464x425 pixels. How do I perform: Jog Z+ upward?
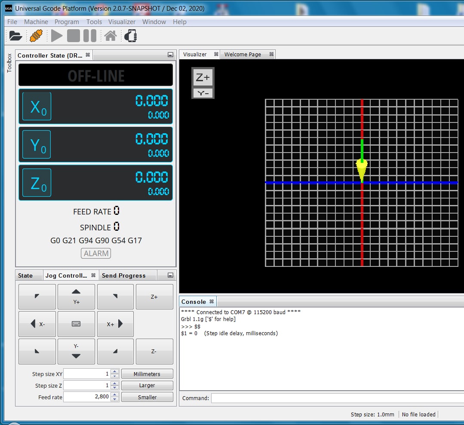tap(154, 297)
